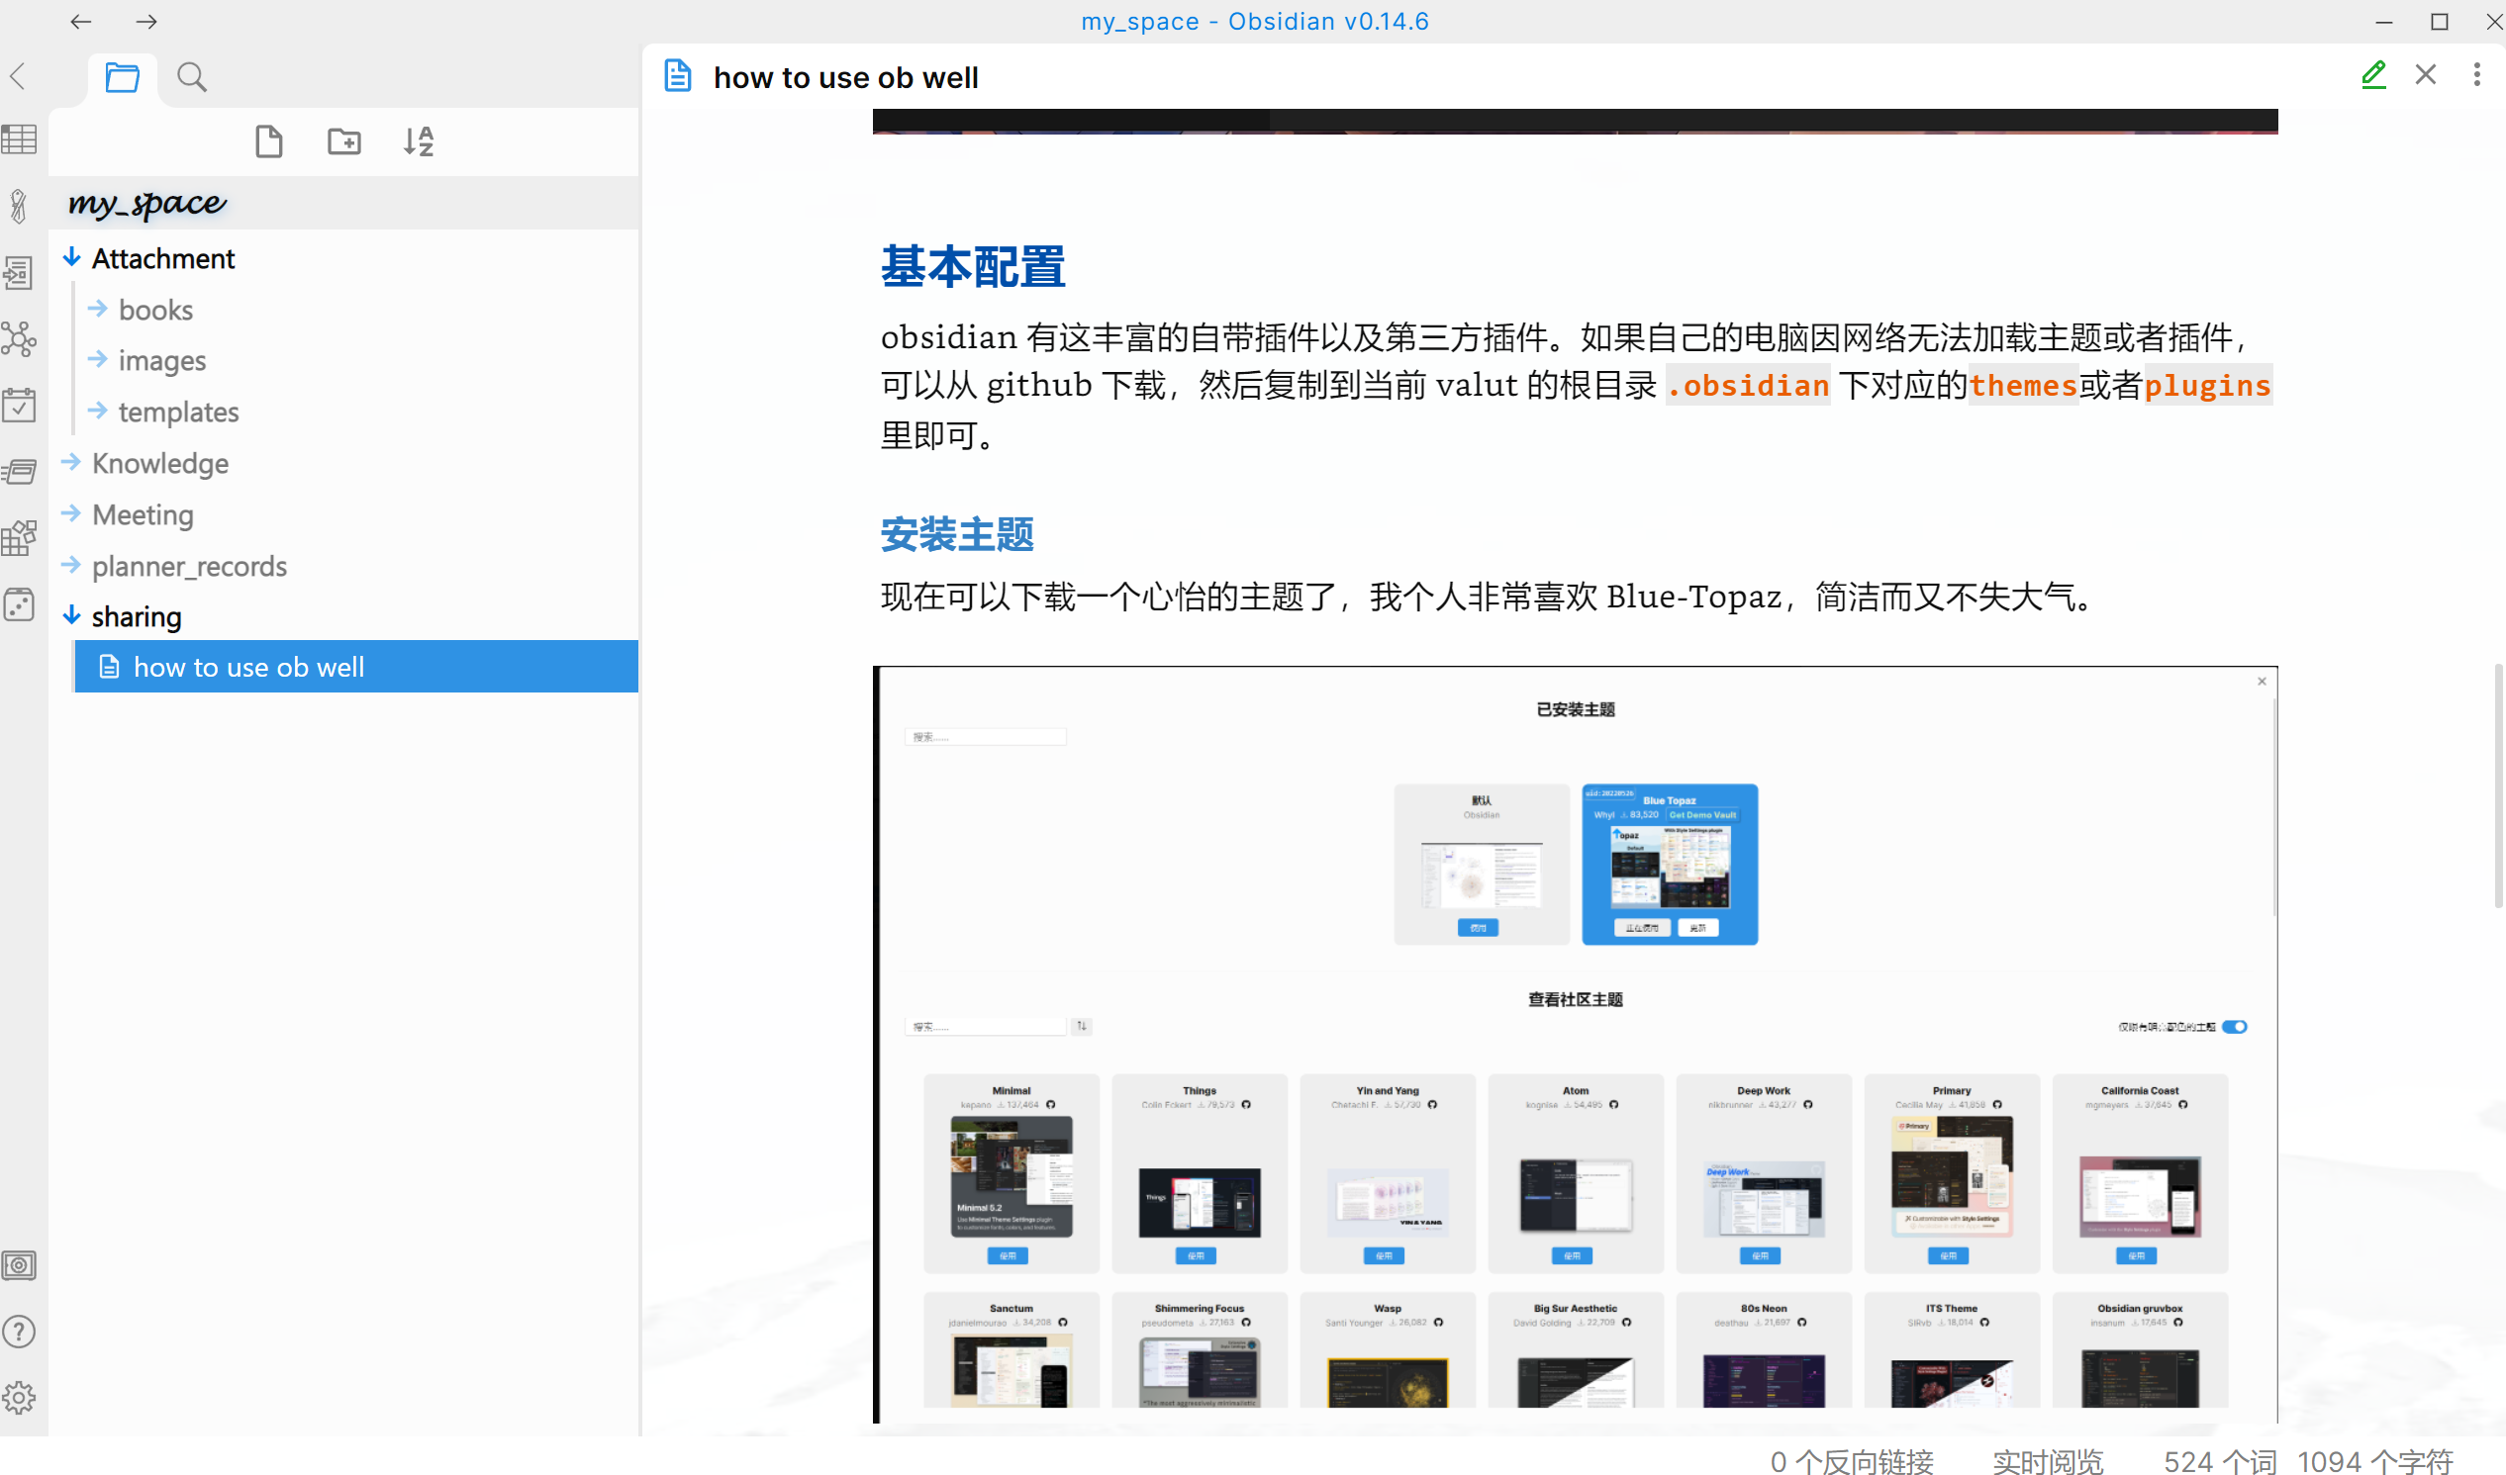2506x1475 pixels.
Task: Click the California Coast theme card
Action: (x=2140, y=1173)
